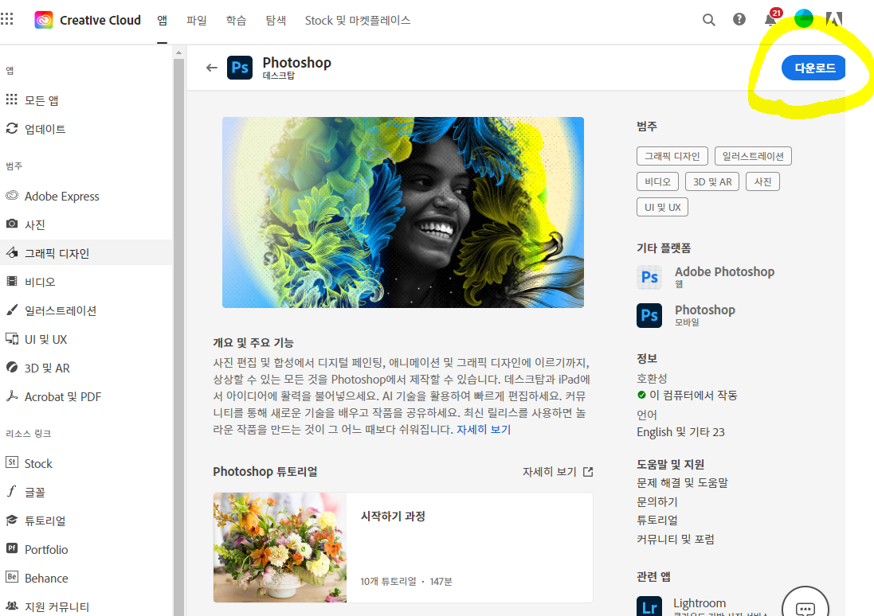Open Photoshop 모바일 platform item
The image size is (874, 616).
pos(686,315)
